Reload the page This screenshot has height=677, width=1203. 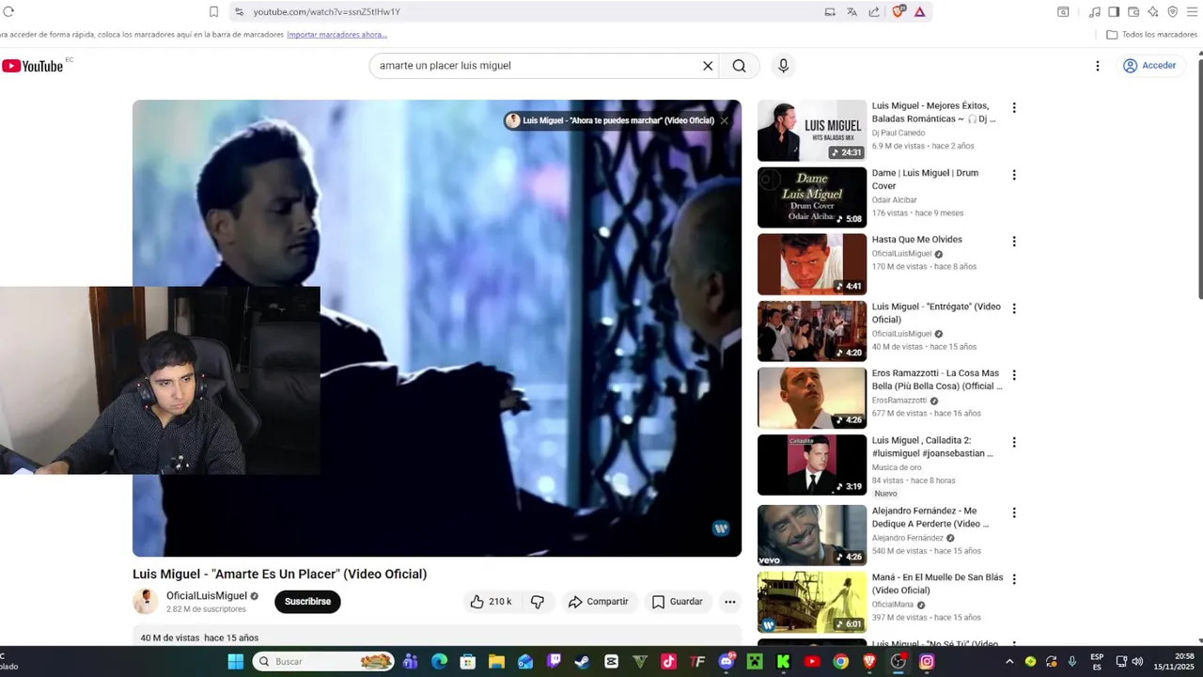(8, 11)
